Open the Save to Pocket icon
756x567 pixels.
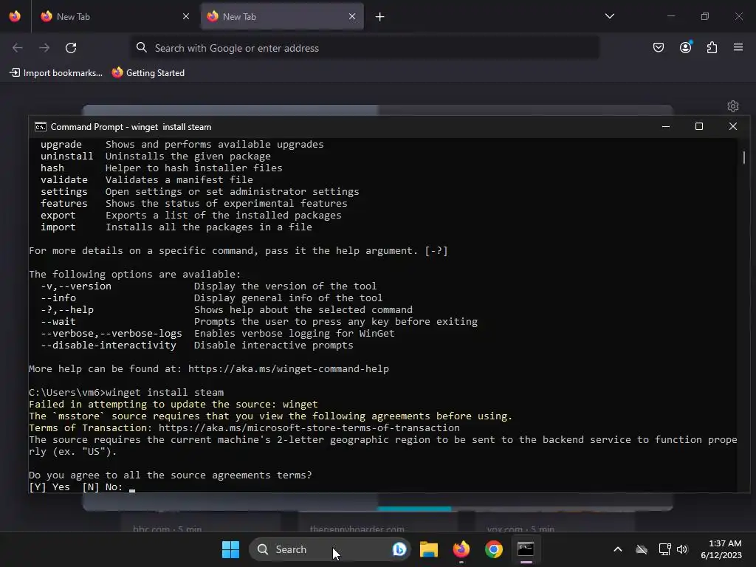pos(658,47)
